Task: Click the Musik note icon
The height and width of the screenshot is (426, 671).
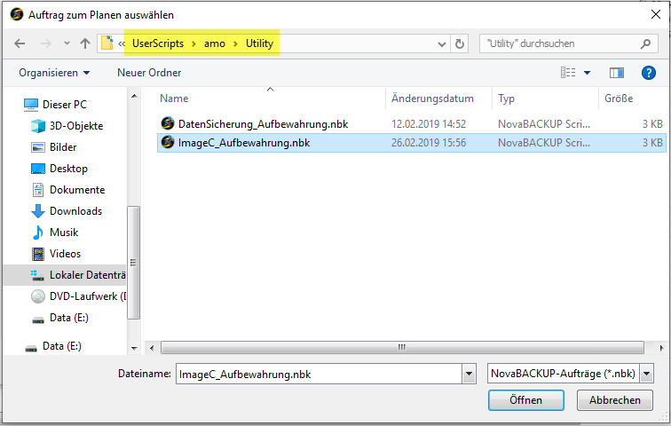Action: [38, 233]
